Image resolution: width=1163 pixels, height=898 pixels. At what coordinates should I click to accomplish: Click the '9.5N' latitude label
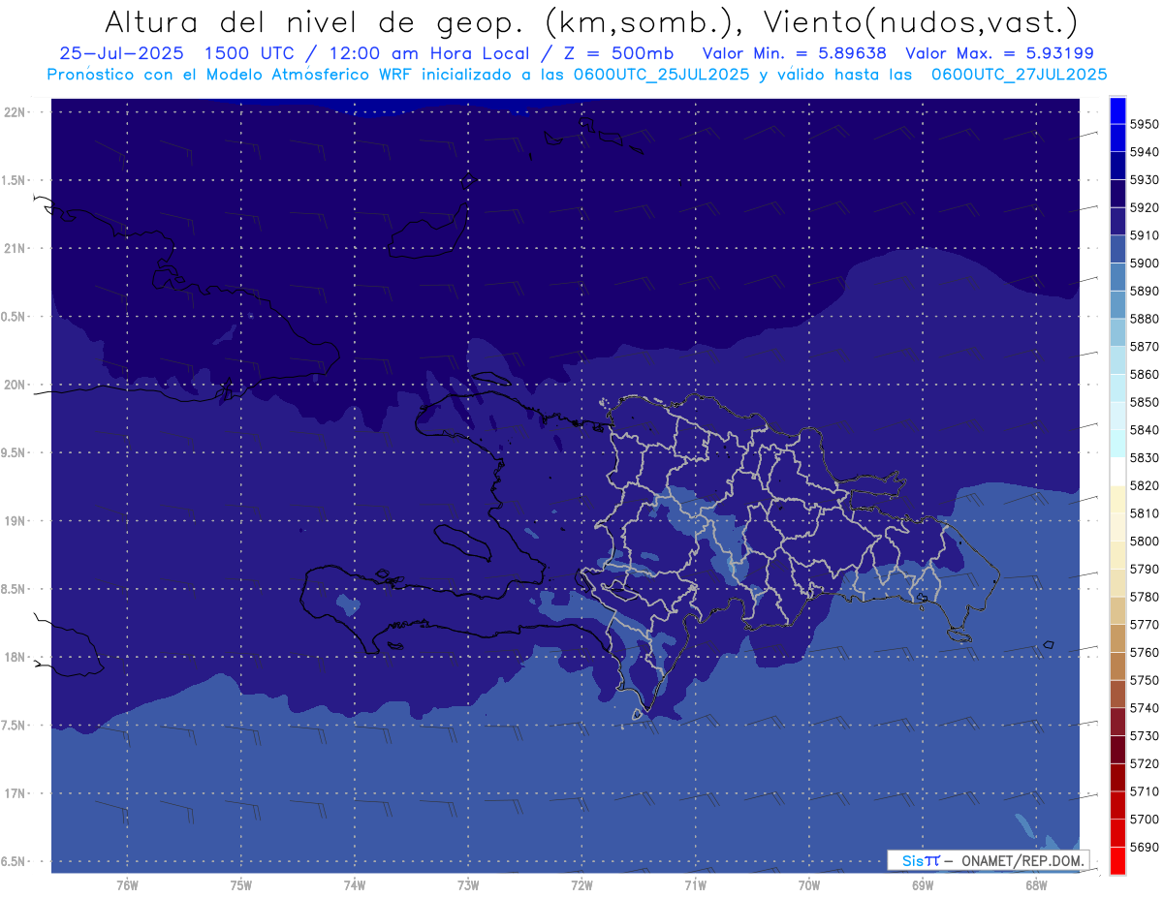point(15,452)
